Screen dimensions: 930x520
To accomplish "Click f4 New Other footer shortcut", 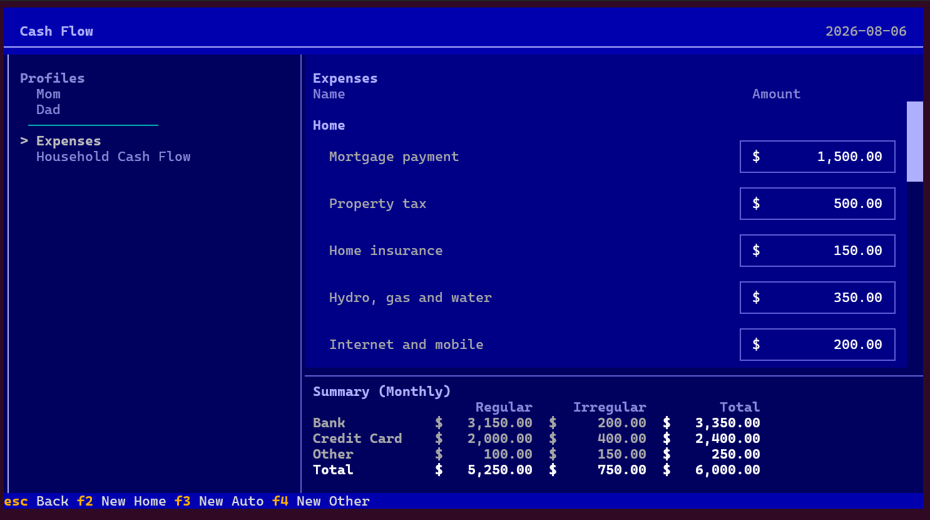I will click(321, 501).
